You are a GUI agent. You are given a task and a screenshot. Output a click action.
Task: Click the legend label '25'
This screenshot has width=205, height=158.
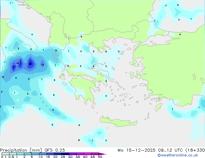click(63, 157)
